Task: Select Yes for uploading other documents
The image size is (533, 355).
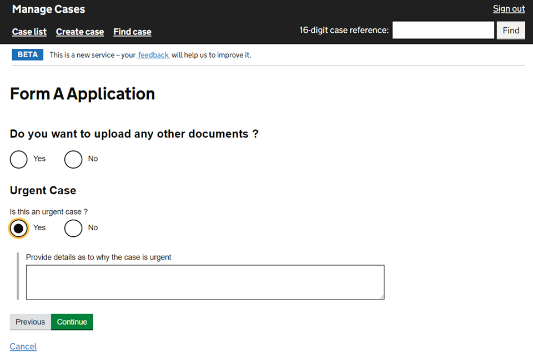Action: 19,159
